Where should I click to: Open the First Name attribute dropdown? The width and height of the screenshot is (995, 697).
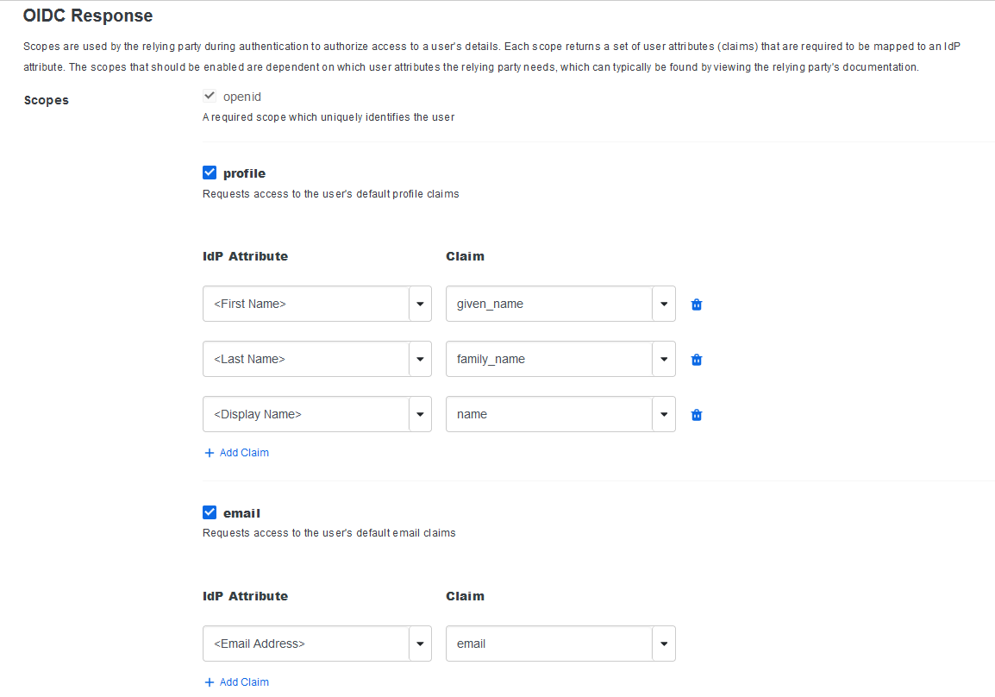[x=420, y=304]
